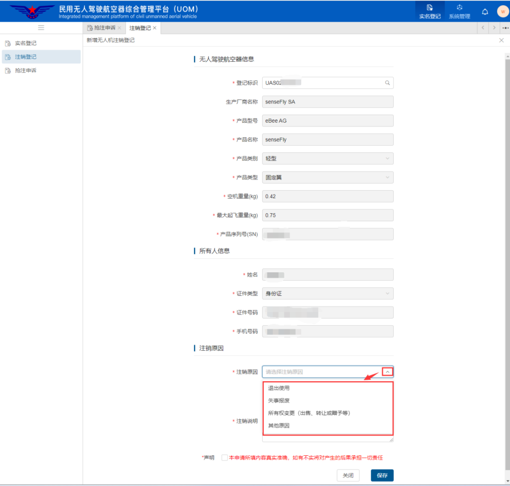
Task: Click the UOM platform logo
Action: (x=32, y=11)
